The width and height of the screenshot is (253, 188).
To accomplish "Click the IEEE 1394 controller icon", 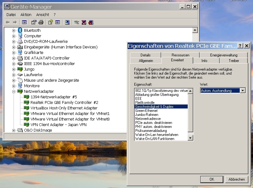I will point(20,63).
